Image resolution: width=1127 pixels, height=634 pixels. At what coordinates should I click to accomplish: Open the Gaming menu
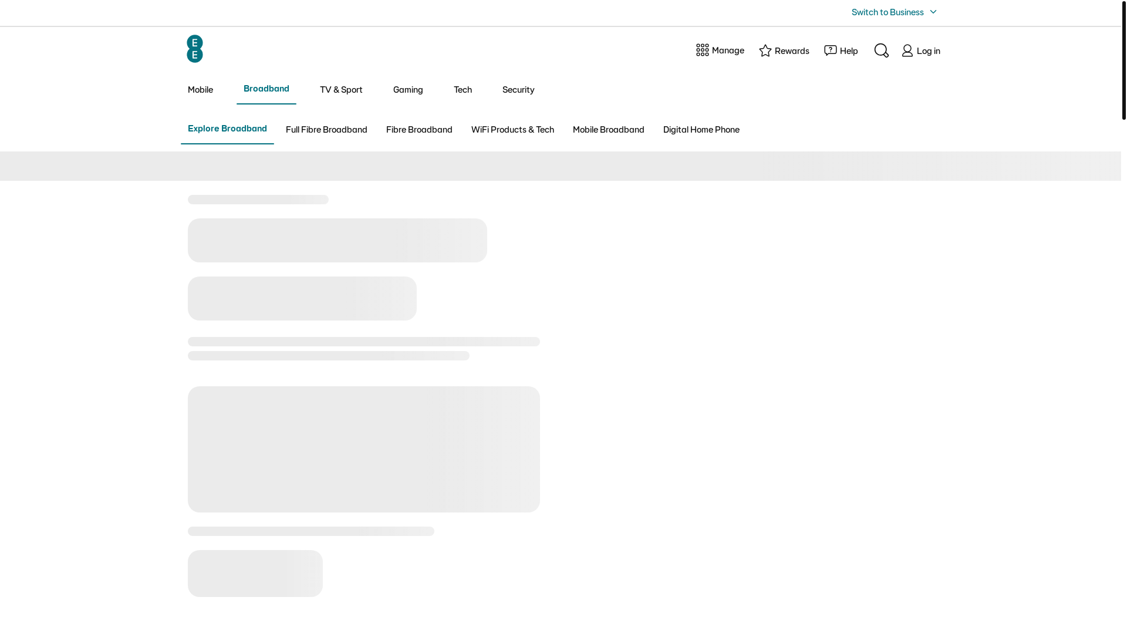408,90
